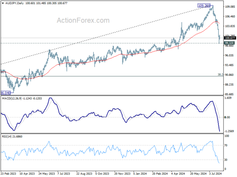Image resolution: width=237 pixels, height=177 pixels.
Task: Select the RSI 30 oversold level label
Action: 226,160
